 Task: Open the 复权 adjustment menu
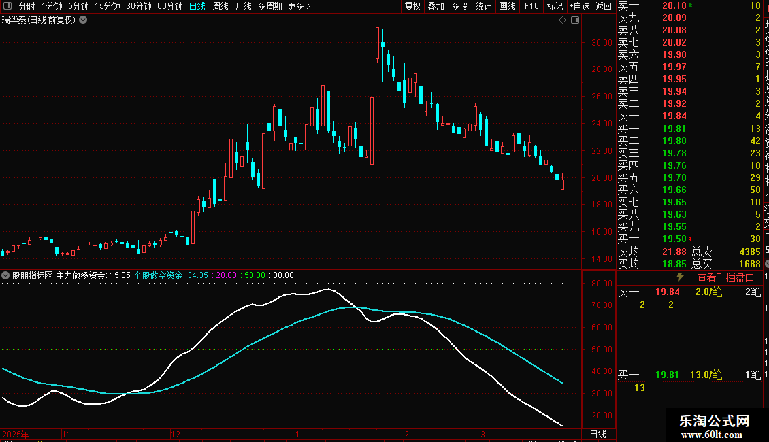coord(413,6)
